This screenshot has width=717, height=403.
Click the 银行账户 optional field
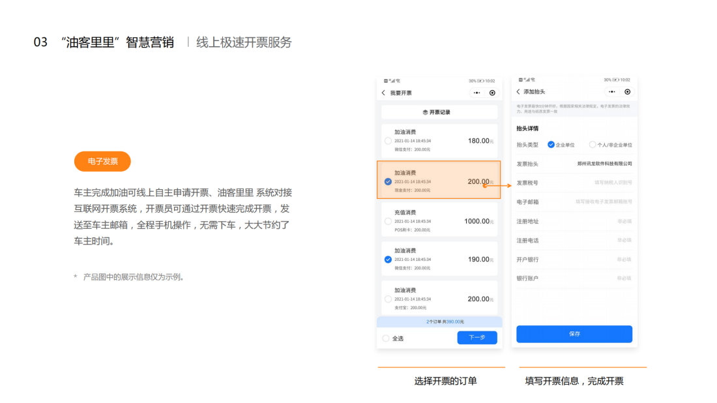pyautogui.click(x=574, y=278)
